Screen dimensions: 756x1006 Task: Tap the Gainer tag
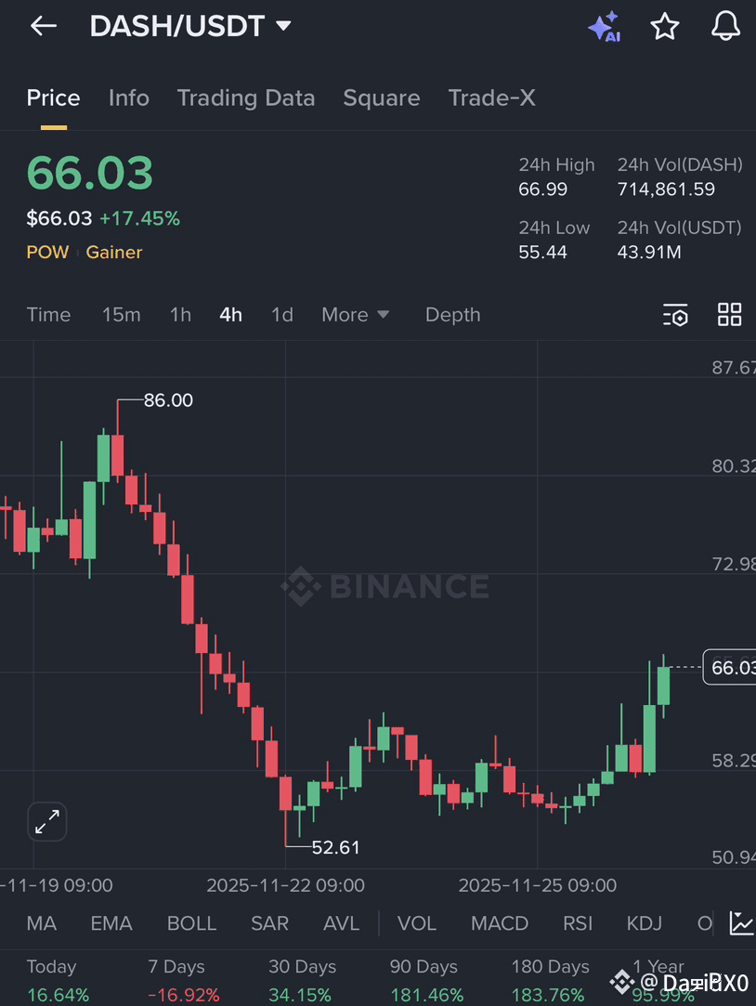click(114, 252)
